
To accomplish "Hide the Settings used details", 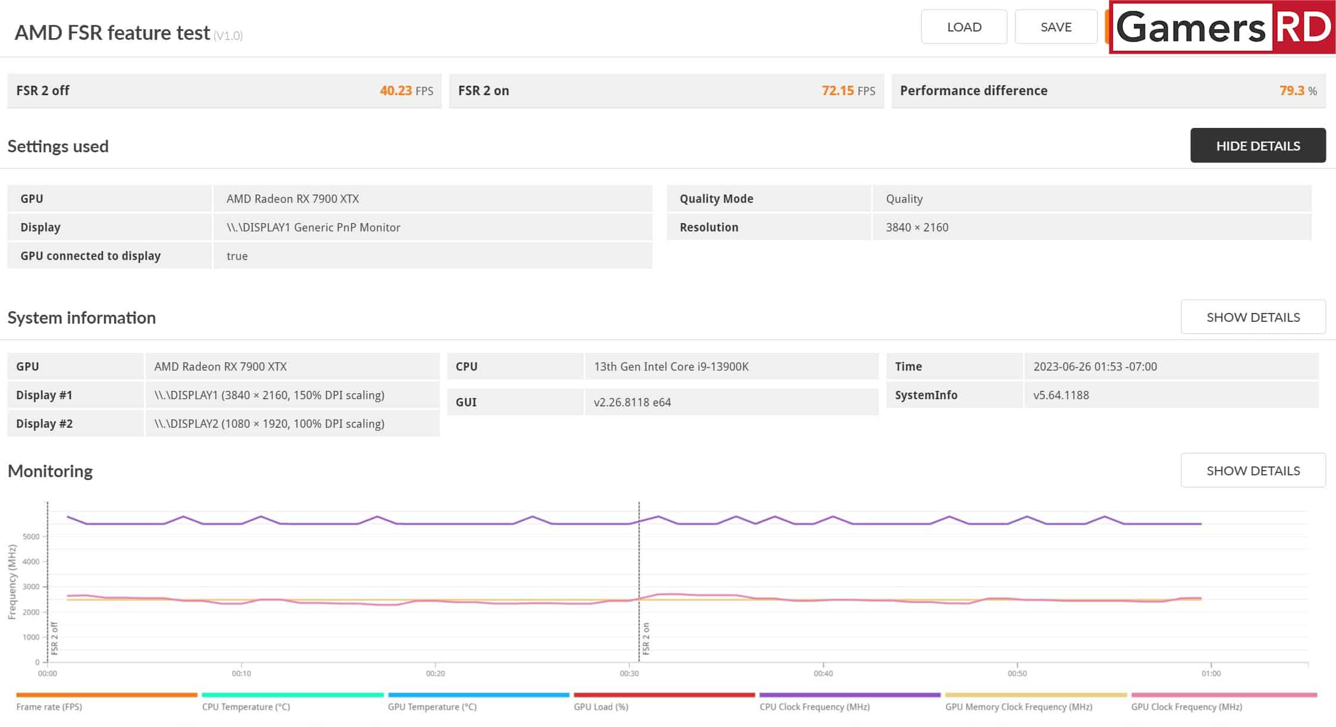I will pos(1257,145).
